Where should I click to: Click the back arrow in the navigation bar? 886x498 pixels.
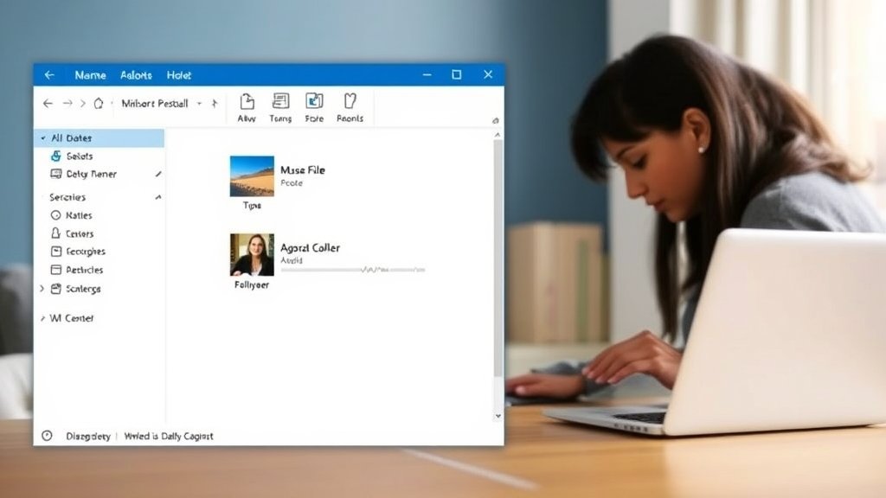48,104
